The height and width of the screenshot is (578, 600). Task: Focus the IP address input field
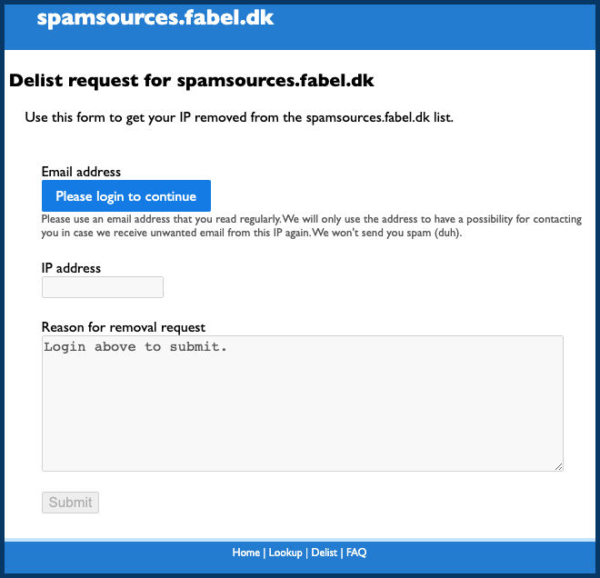(x=103, y=287)
